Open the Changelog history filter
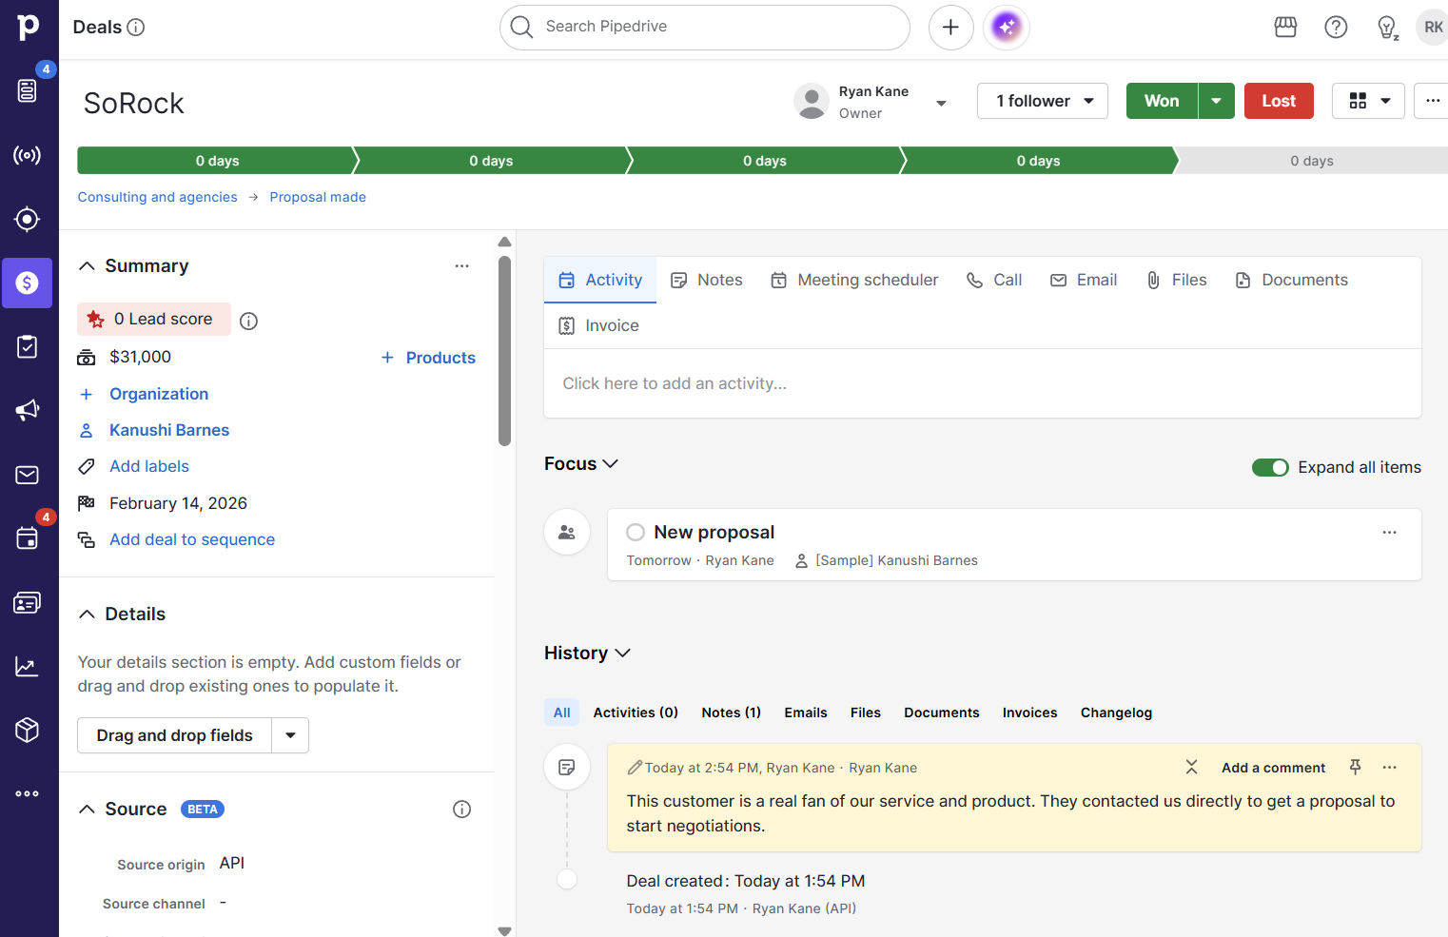The width and height of the screenshot is (1448, 937). 1115,712
